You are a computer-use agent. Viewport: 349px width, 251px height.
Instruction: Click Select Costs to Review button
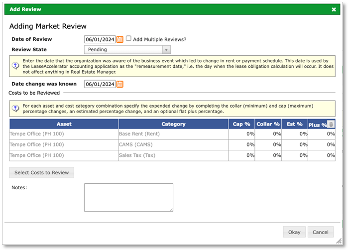pyautogui.click(x=42, y=173)
